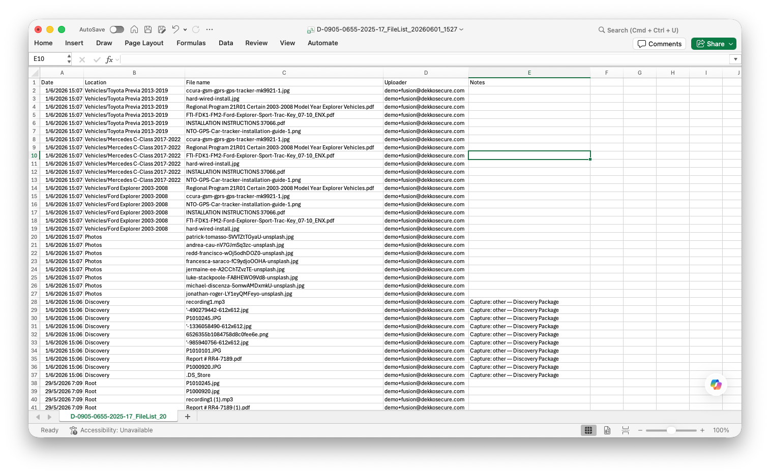Undo the last action
The width and height of the screenshot is (770, 475).
pos(175,29)
